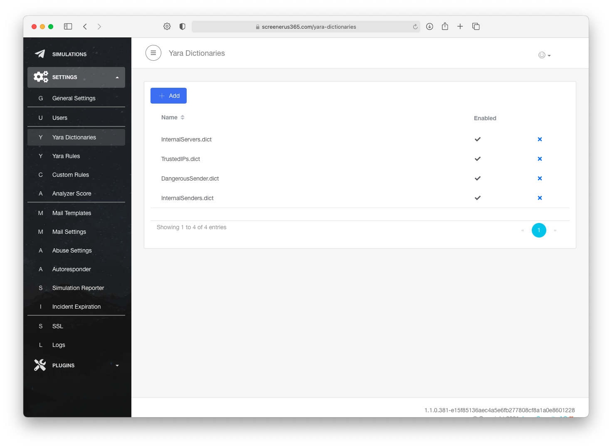Go to Mail Templates settings
The height and width of the screenshot is (448, 612).
72,213
